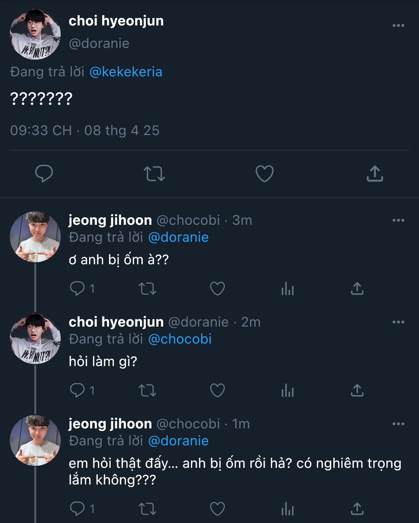Screen dimensions: 419x523
Task: Open @doranie mention in the last reply
Action: [x=178, y=441]
